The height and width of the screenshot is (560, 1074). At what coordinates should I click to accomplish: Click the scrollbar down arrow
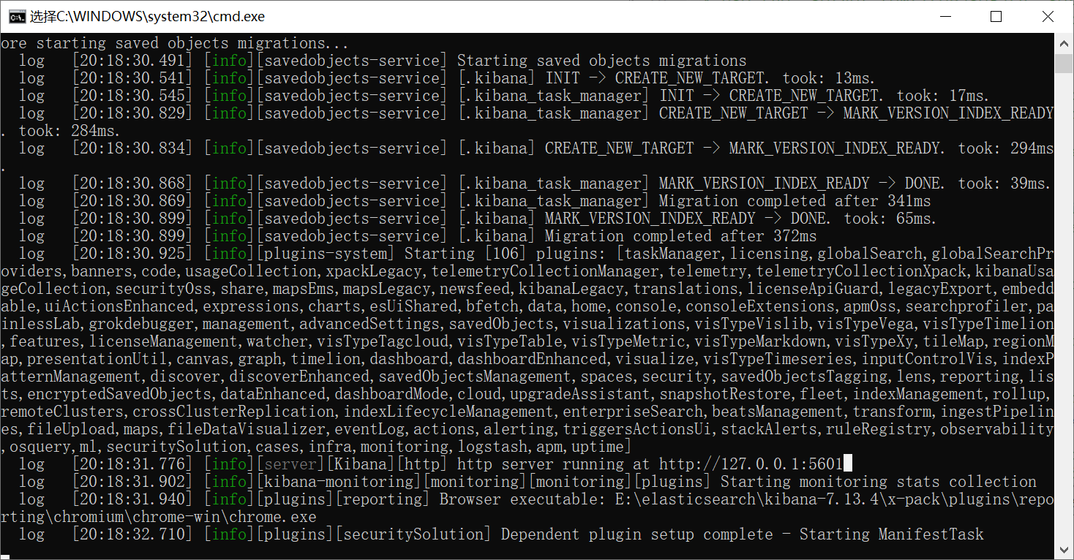1064,549
